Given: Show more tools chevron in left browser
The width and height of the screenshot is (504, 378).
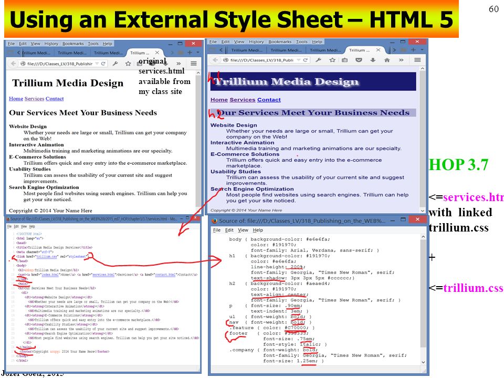Looking at the screenshot, I should [178, 64].
